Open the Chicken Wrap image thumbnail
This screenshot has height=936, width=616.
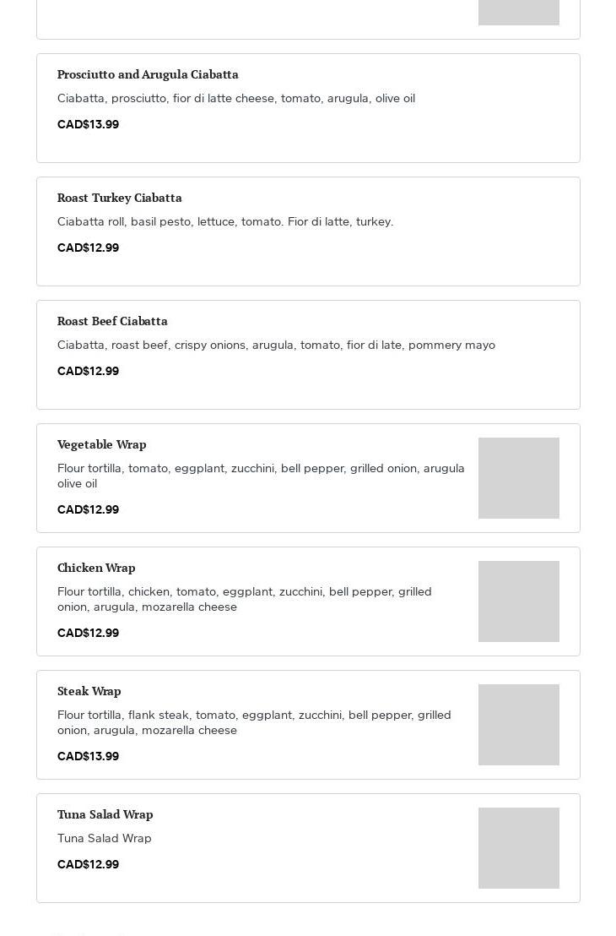coord(518,601)
